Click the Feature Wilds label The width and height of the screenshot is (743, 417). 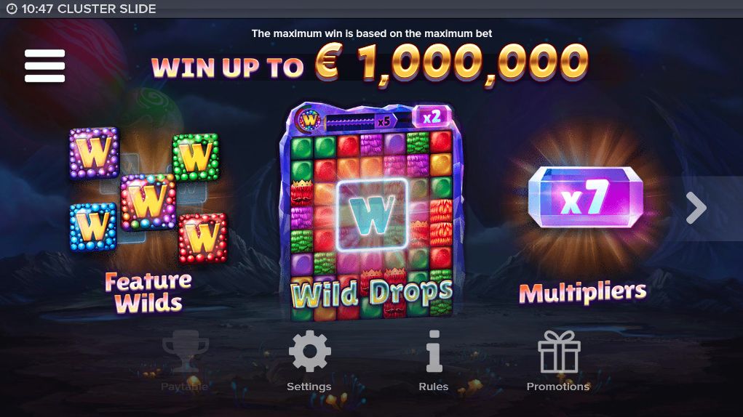coord(148,292)
